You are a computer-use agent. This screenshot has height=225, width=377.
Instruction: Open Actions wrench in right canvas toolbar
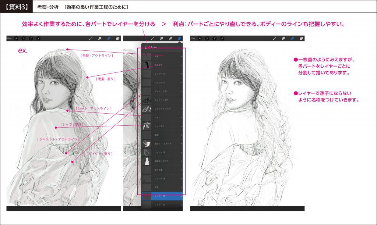201,38
